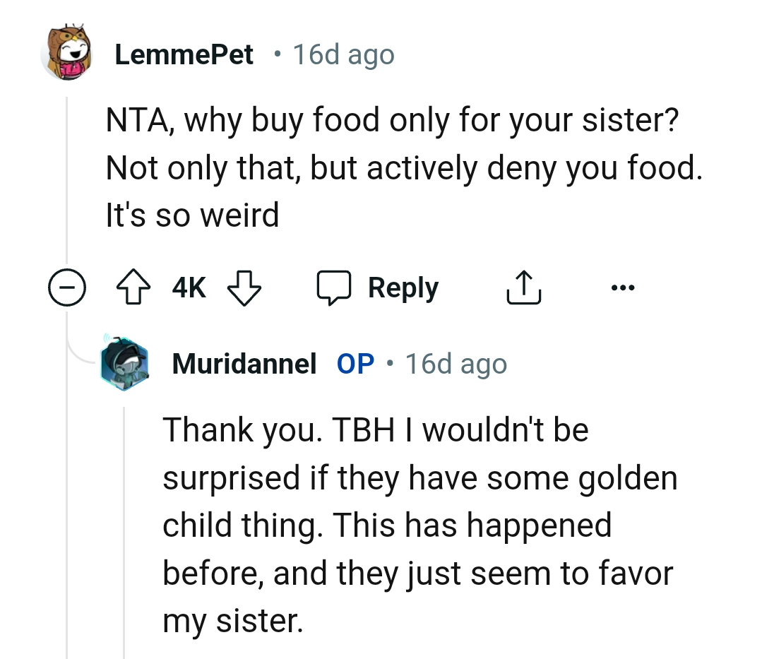Screen dimensions: 762x659
Task: Open LemmePet's profile via the username
Action: 184,54
